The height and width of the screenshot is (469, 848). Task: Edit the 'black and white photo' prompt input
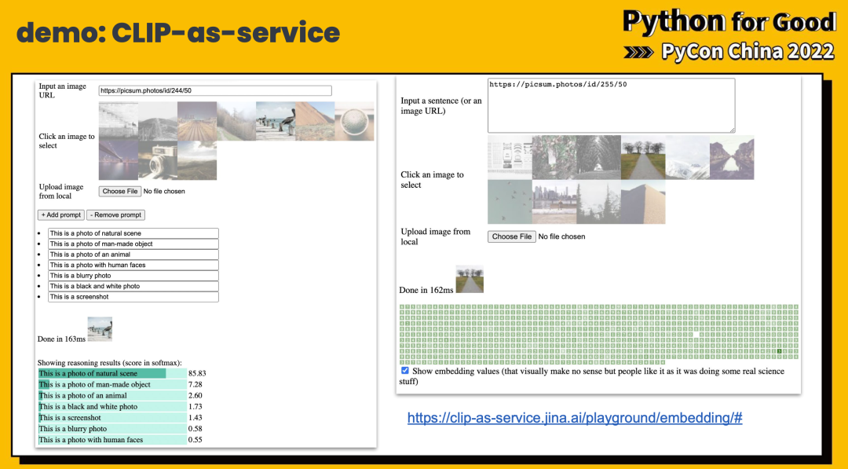coord(133,286)
